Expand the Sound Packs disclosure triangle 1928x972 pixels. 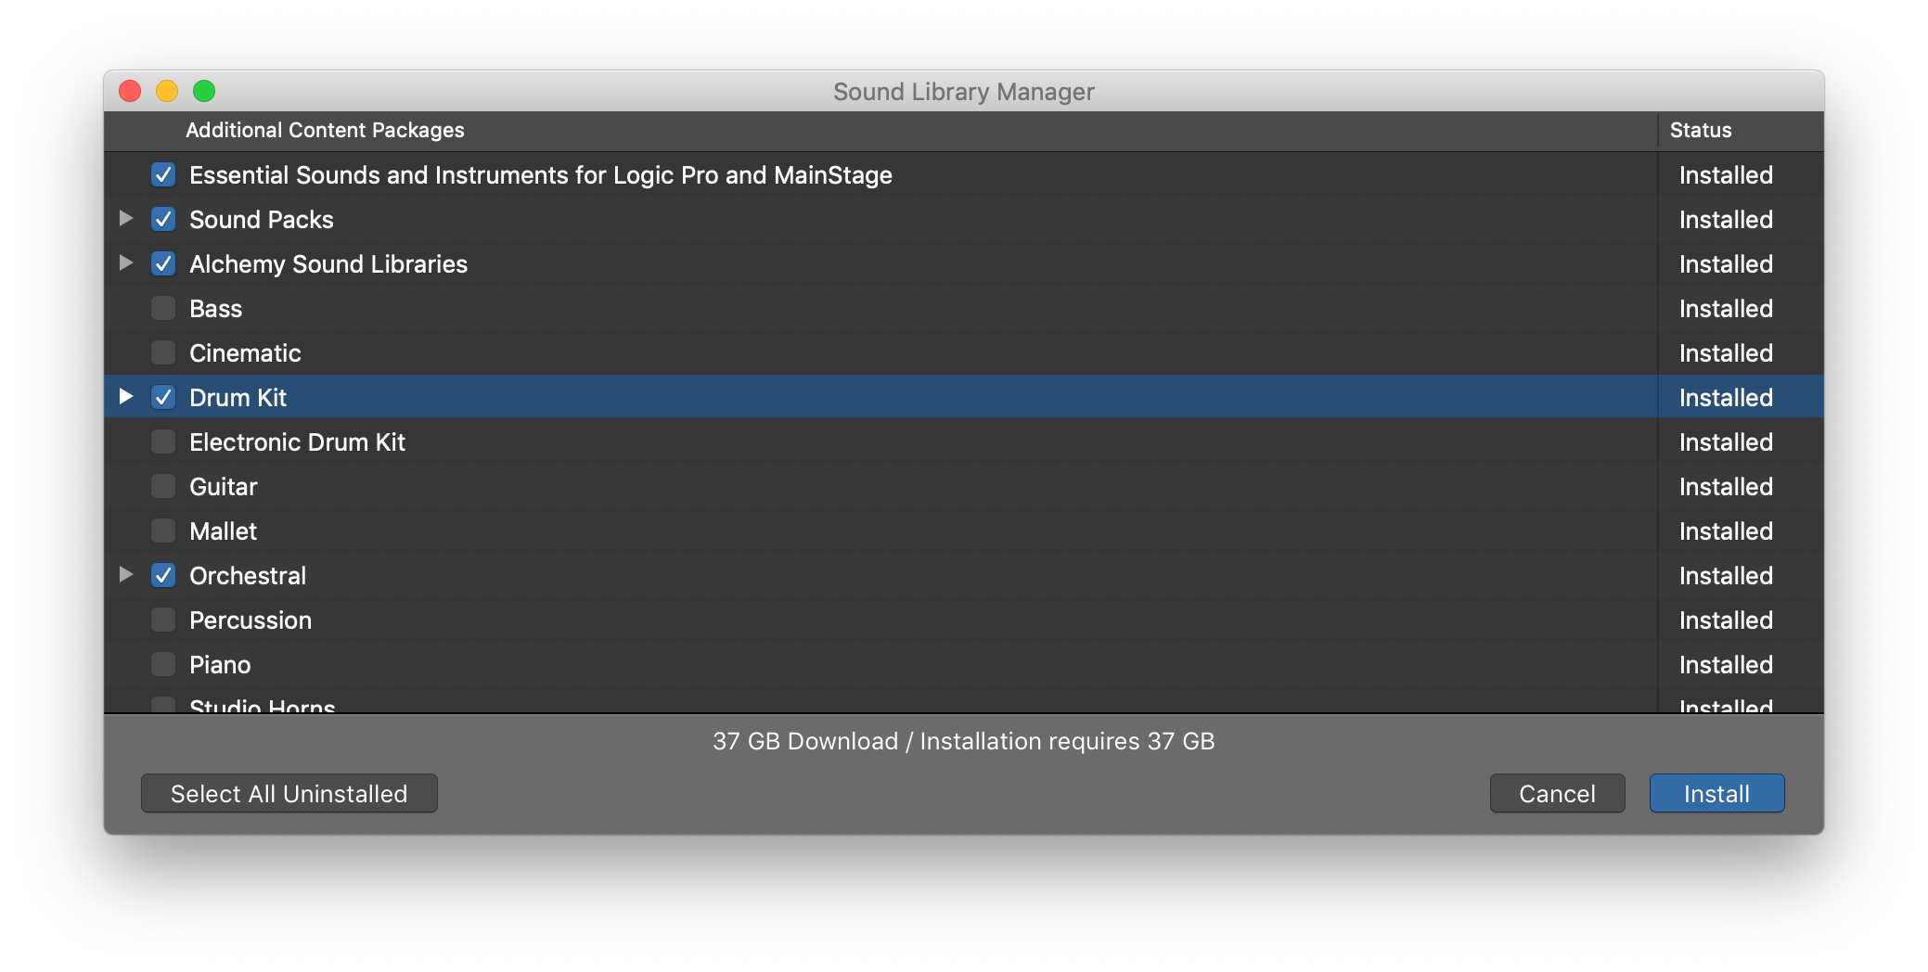(x=126, y=219)
